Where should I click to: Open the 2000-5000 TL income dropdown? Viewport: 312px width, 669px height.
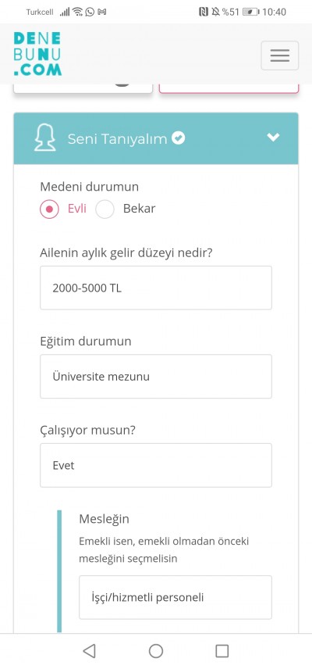156,288
